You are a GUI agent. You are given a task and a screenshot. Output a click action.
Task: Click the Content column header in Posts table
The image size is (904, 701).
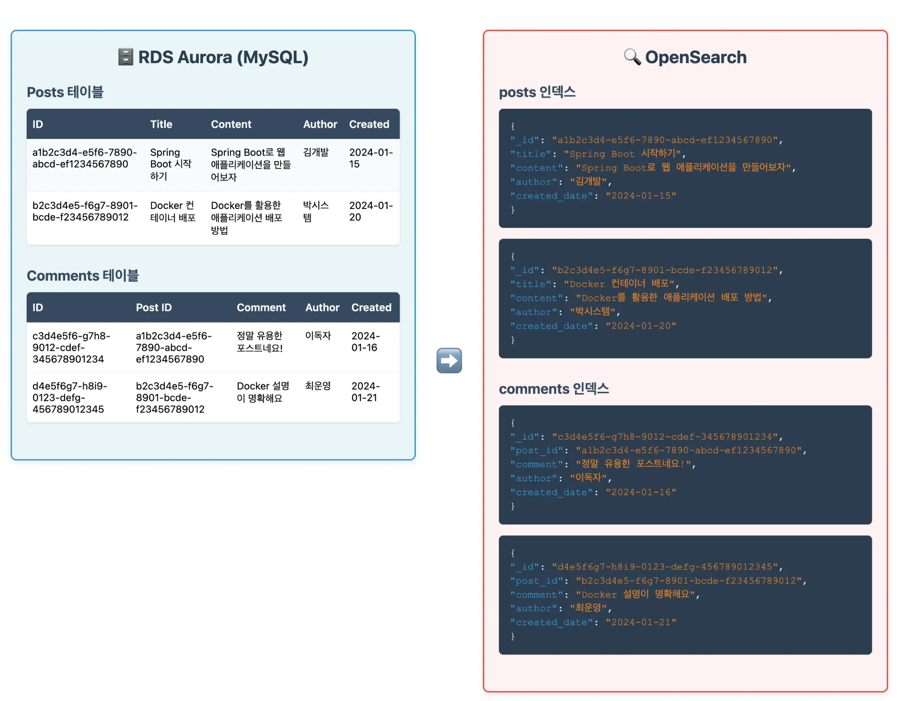(x=231, y=124)
